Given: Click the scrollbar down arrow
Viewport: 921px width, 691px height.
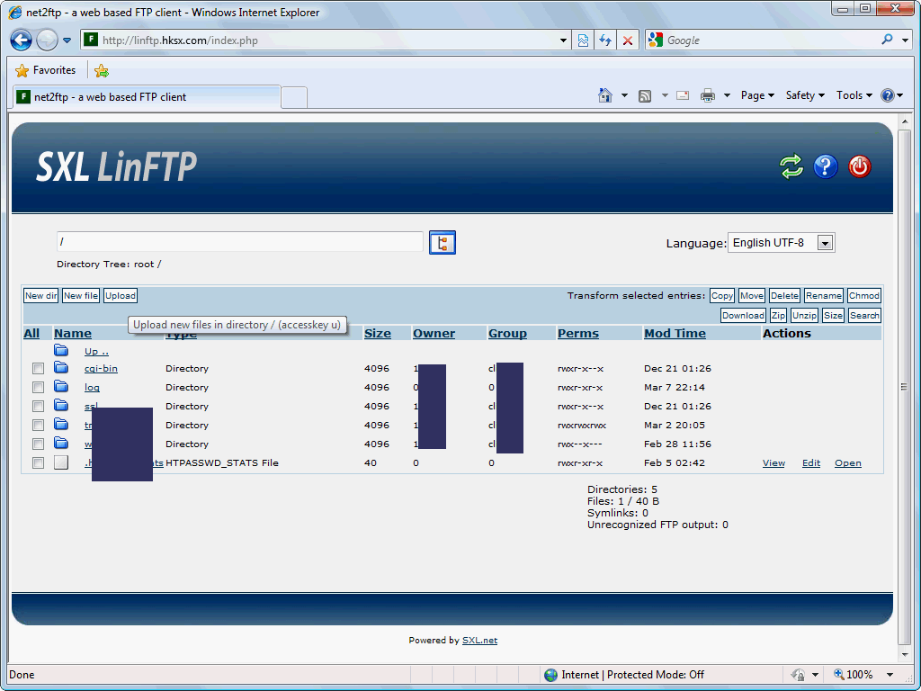Looking at the screenshot, I should point(904,655).
